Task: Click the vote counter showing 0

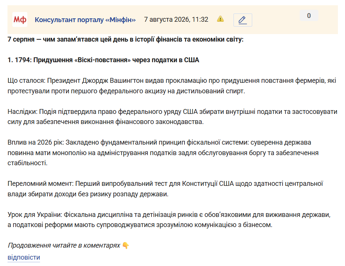Action: click(x=309, y=16)
